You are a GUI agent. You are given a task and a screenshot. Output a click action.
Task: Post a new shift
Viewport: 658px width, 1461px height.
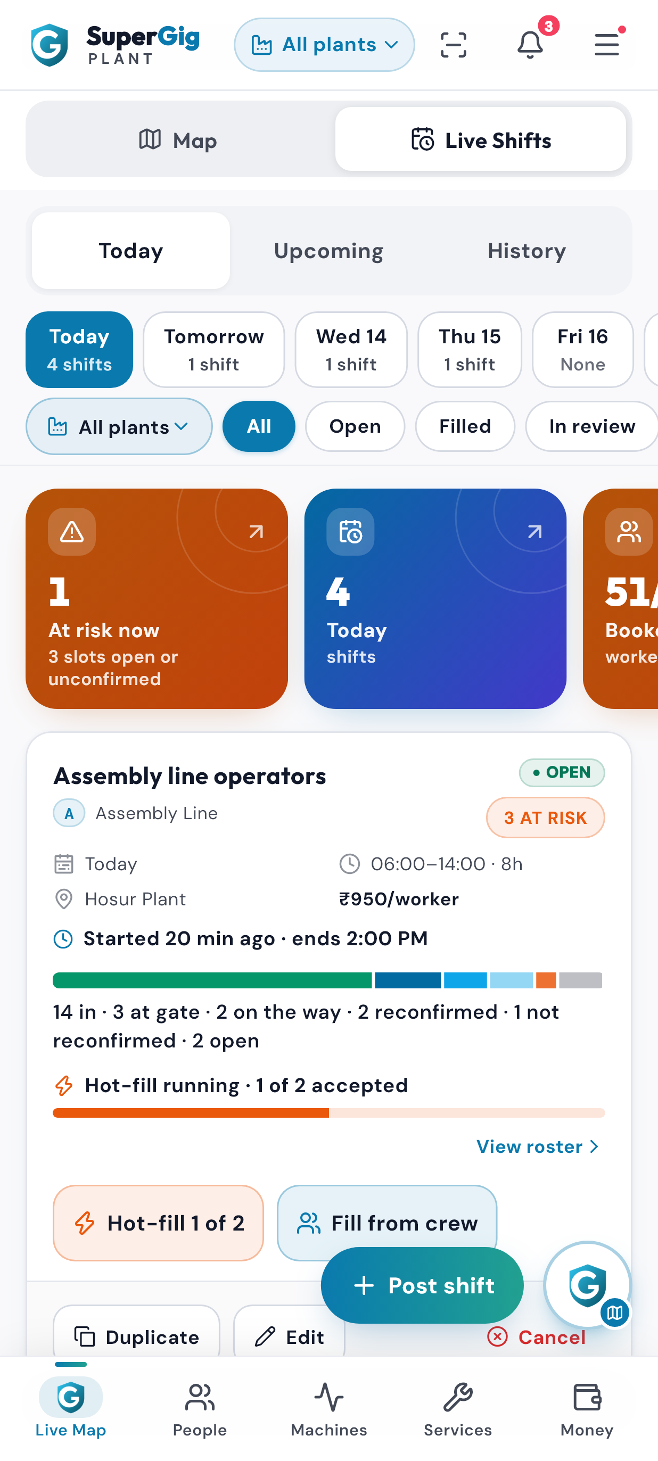click(422, 1285)
